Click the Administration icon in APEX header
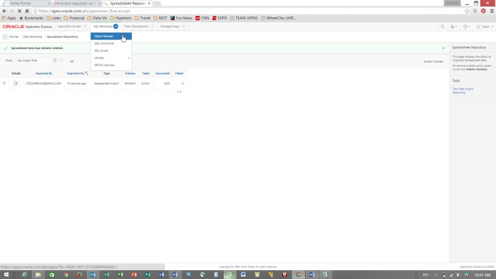The width and height of the screenshot is (496, 279). (453, 27)
